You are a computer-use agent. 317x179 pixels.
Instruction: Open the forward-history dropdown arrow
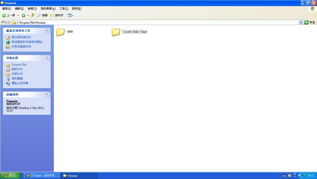point(28,15)
